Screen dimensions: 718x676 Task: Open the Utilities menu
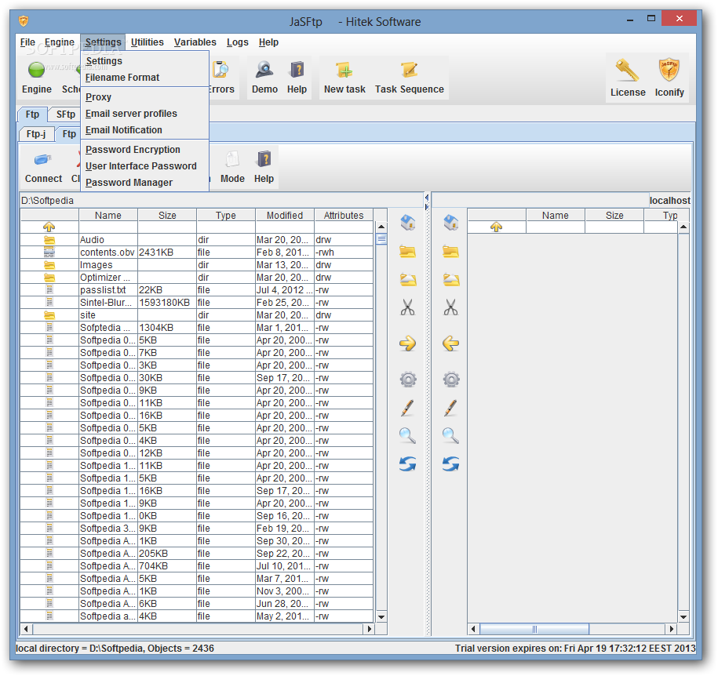[147, 42]
